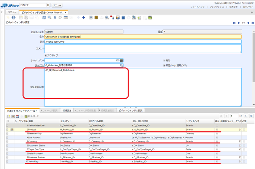Click in the description field JPIERE-0360:JPPS
This screenshot has height=169, width=255.
tap(143, 41)
